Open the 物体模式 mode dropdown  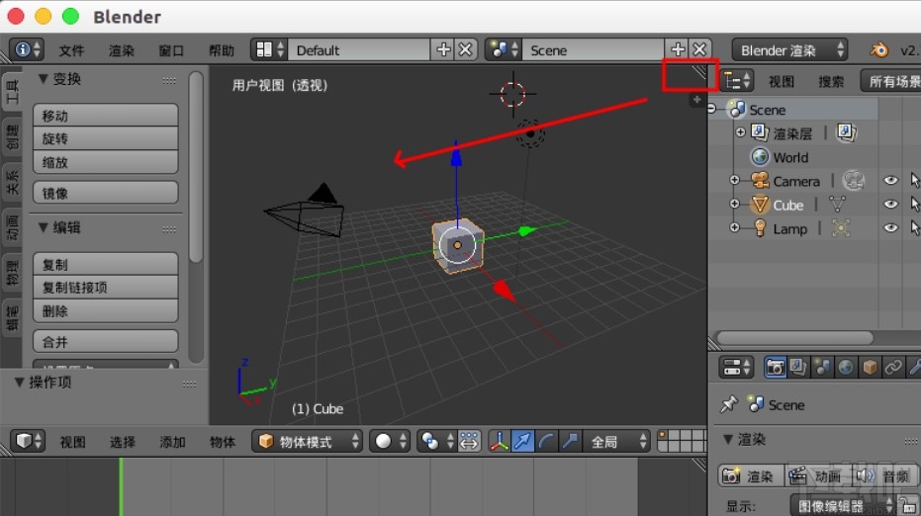point(308,441)
